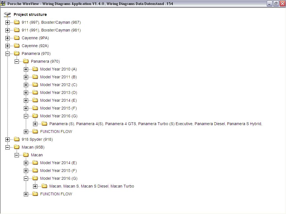Expand Panamera's Model Year 2015 (F) node
The height and width of the screenshot is (214, 286).
(x=26, y=109)
